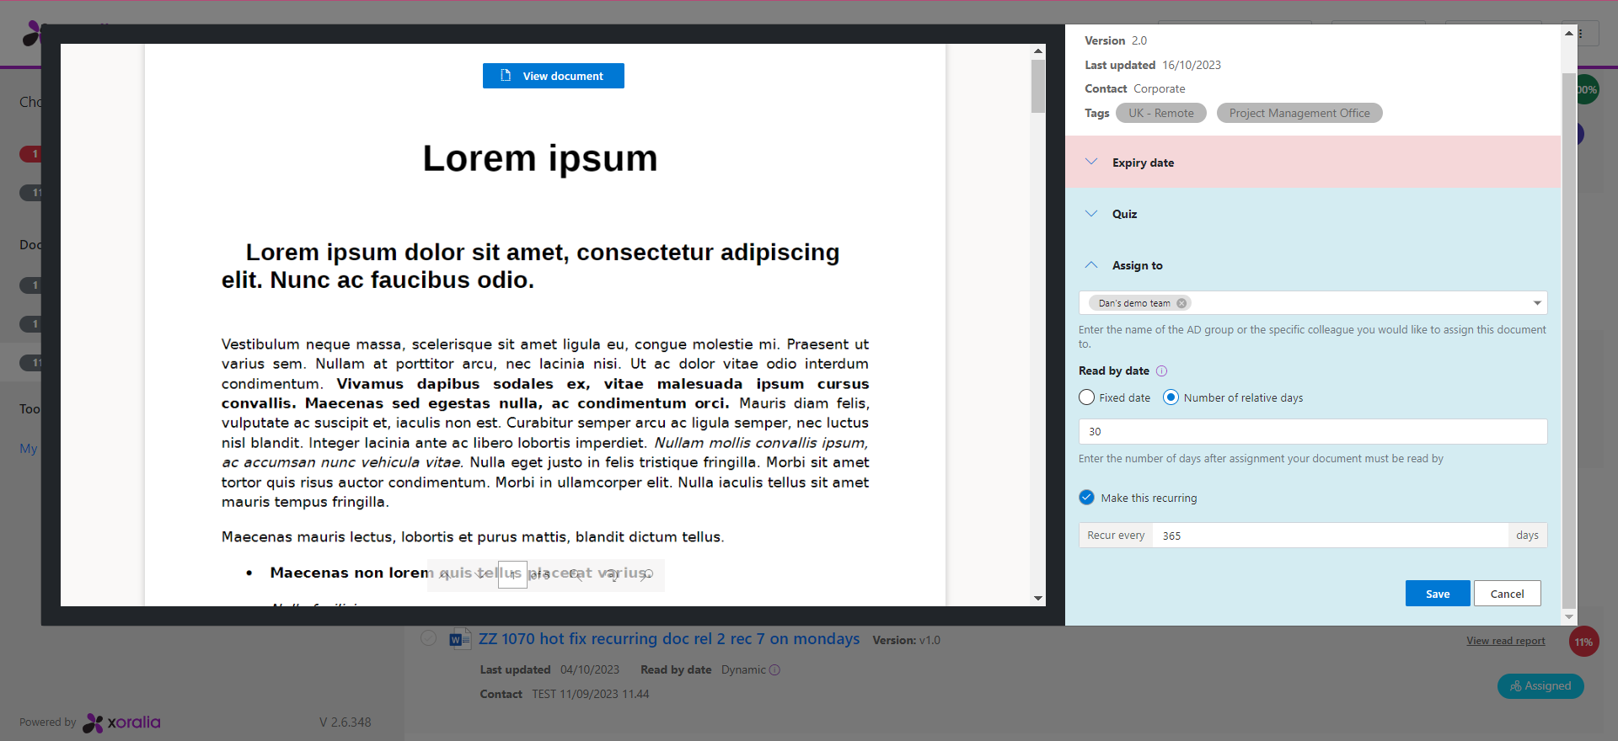Open the Assign to dropdown arrow

(1537, 303)
